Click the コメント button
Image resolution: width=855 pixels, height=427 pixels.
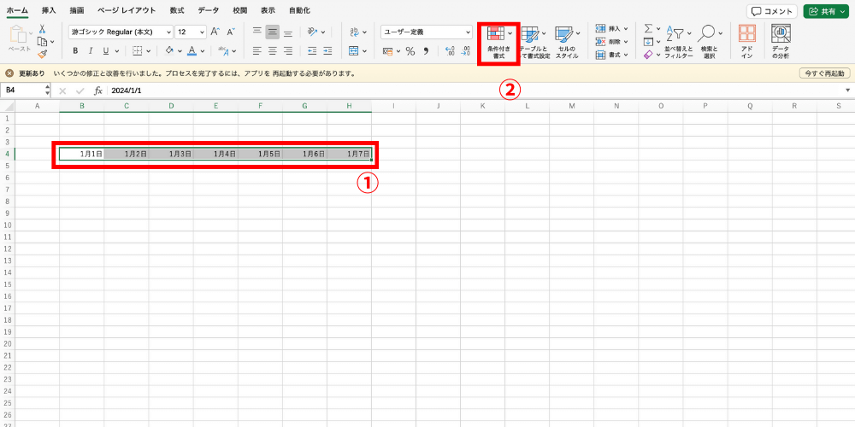(x=772, y=11)
